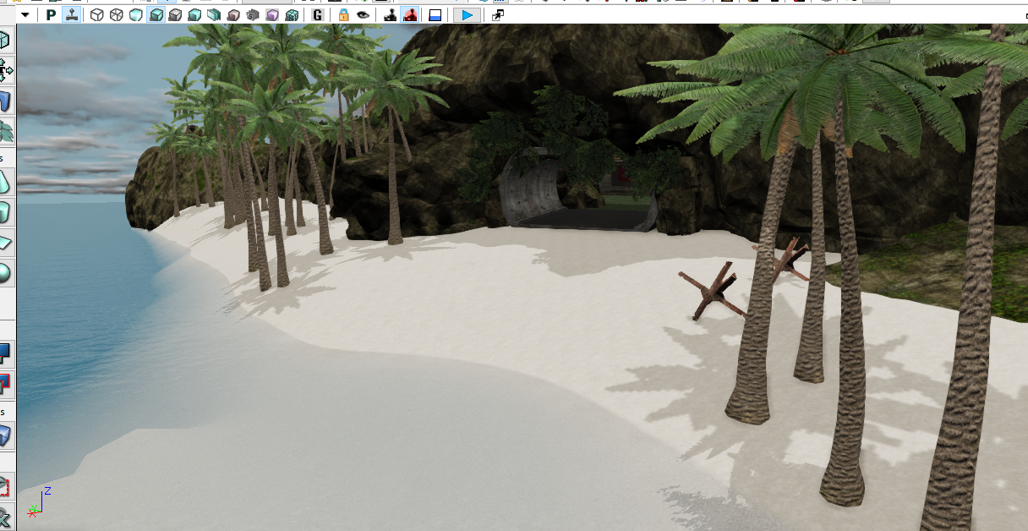Toggle the padlock lock-to-camera icon
Image resolution: width=1028 pixels, height=531 pixels.
[x=343, y=15]
